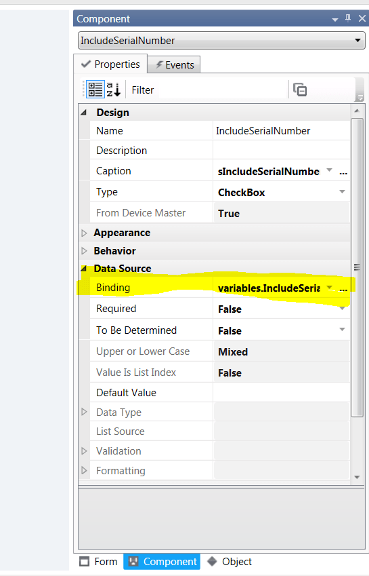Screen dimensions: 369x576
Task: Switch to the Object tab
Action: tap(230, 562)
